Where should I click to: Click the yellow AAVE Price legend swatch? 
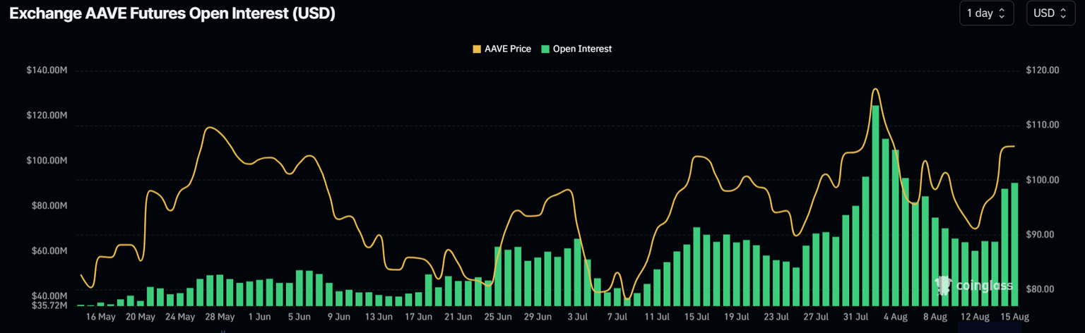click(477, 49)
